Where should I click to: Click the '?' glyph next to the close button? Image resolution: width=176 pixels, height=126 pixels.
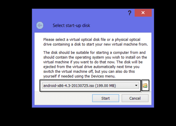130,13
